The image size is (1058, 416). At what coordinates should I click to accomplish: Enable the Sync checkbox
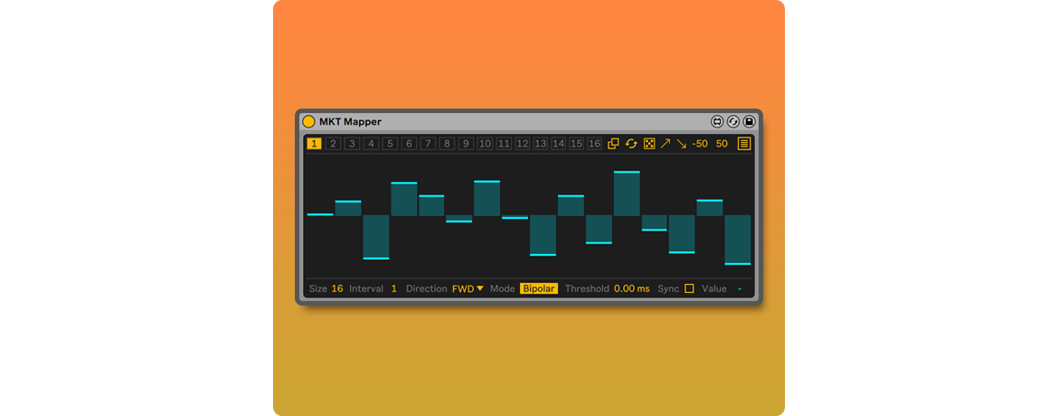[x=689, y=288]
